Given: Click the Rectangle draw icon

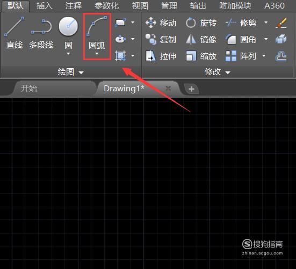Looking at the screenshot, I should 120,23.
